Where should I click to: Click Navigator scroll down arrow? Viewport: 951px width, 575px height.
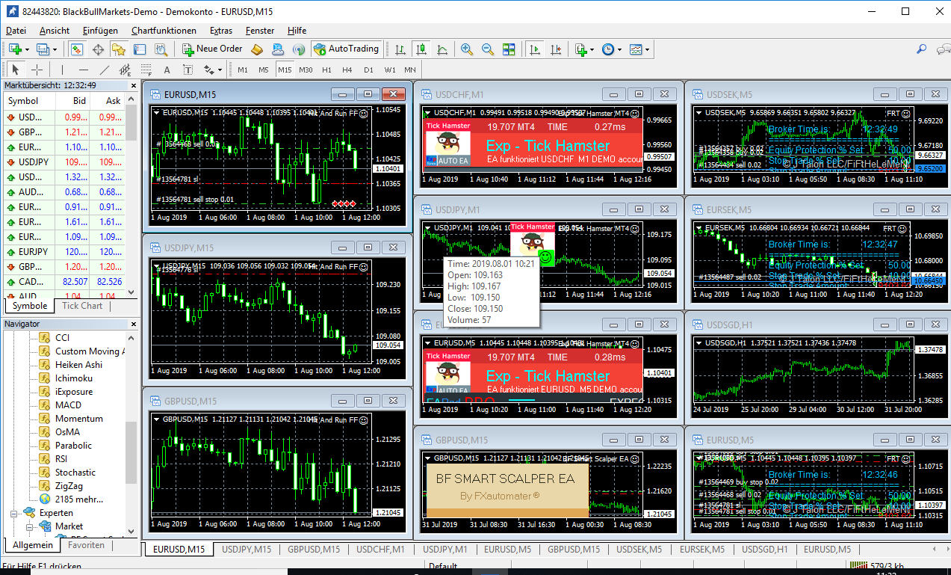pos(131,532)
